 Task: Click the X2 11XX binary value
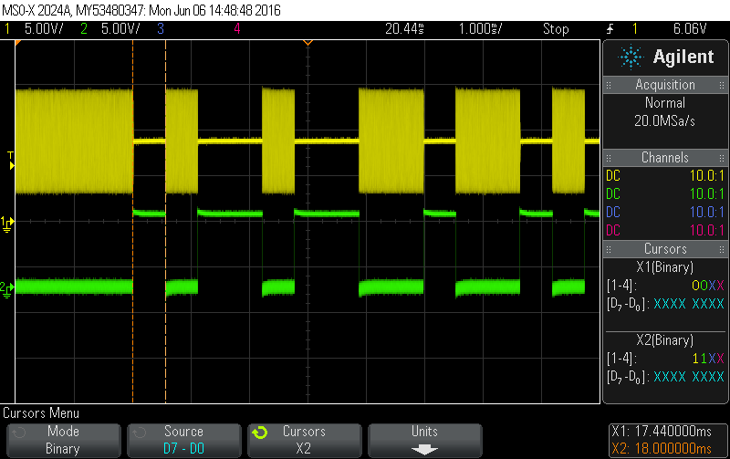click(x=708, y=359)
